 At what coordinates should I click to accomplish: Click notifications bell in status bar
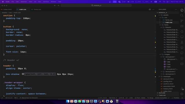point(182,98)
